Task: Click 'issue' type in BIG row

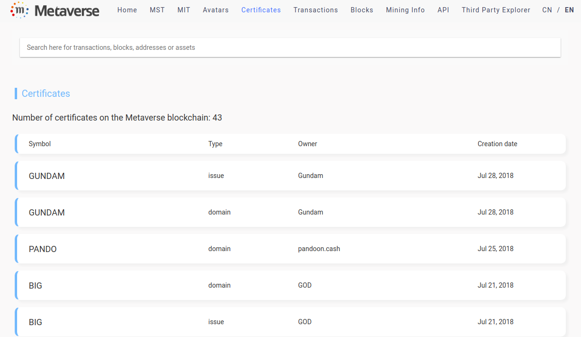Action: (216, 322)
